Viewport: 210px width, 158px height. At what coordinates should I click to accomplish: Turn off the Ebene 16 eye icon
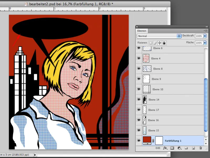point(139,120)
